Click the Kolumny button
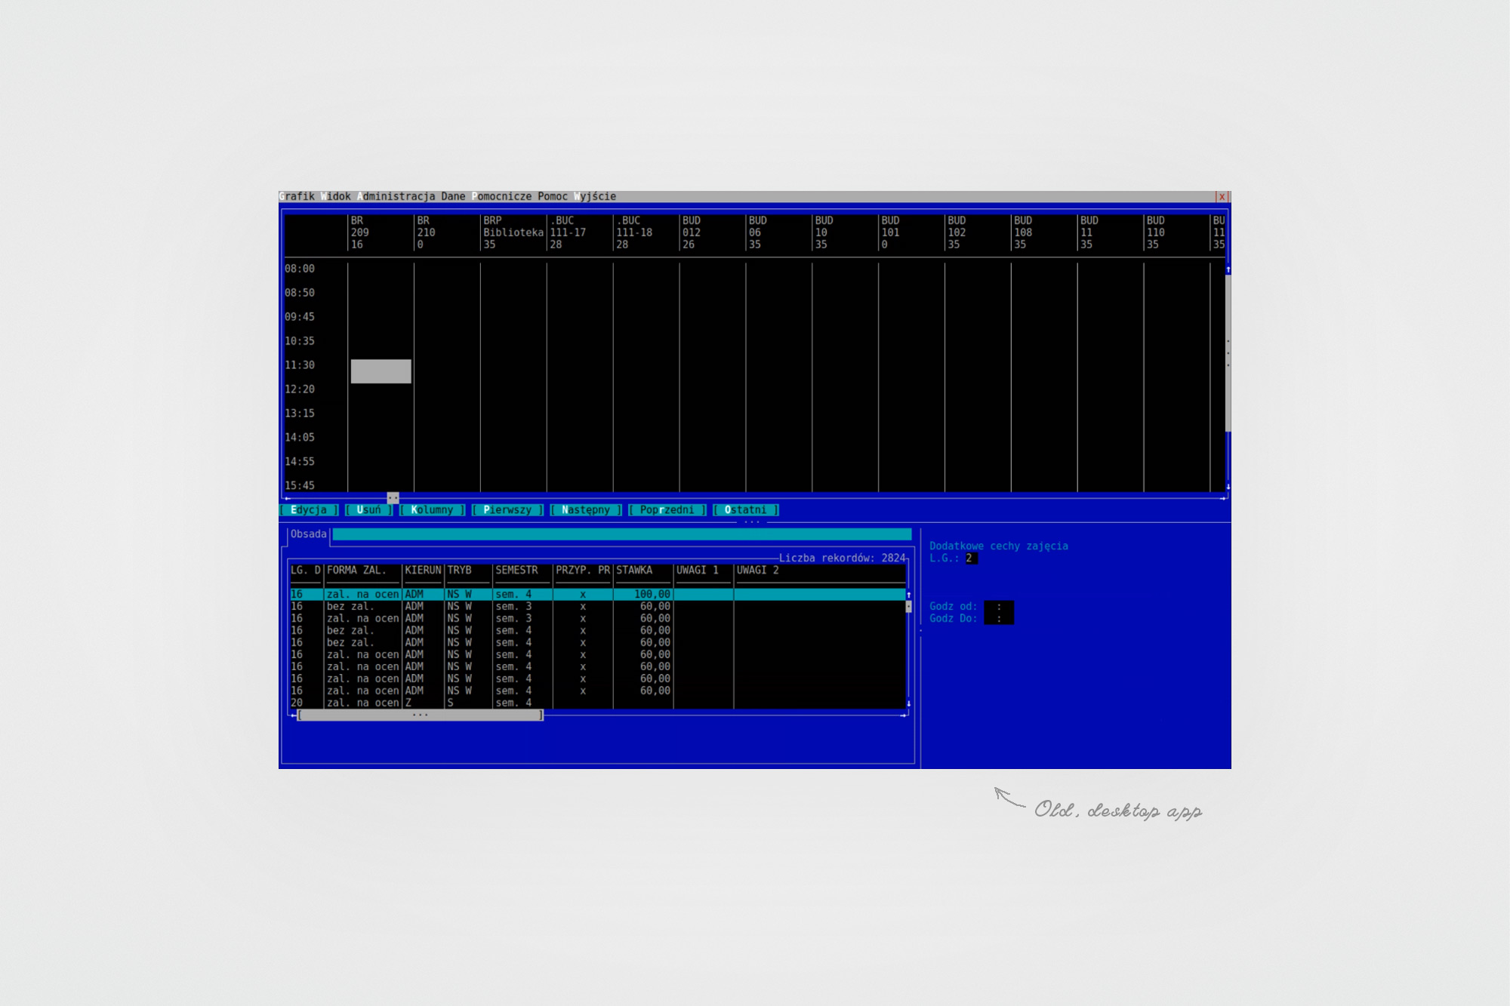This screenshot has height=1006, width=1510. point(432,510)
